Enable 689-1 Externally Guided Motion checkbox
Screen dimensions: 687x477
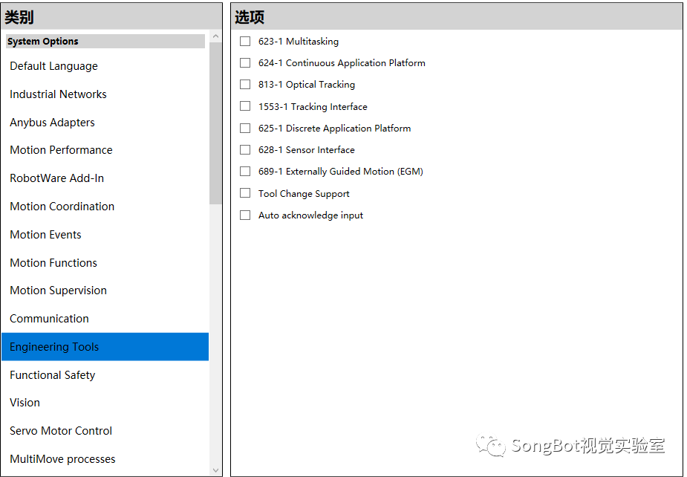pos(245,171)
